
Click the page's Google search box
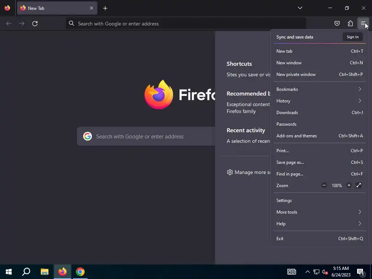[x=146, y=136]
